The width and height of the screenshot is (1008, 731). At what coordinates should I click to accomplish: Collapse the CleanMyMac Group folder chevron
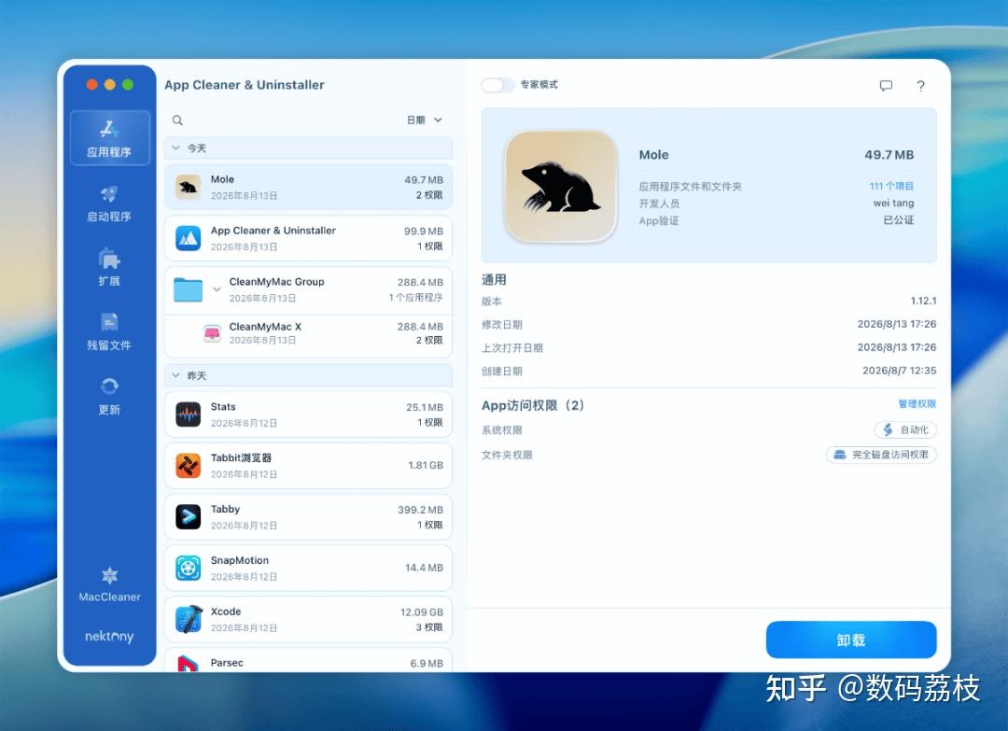(x=217, y=289)
